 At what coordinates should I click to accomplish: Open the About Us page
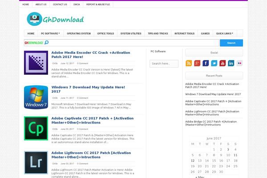click(41, 4)
